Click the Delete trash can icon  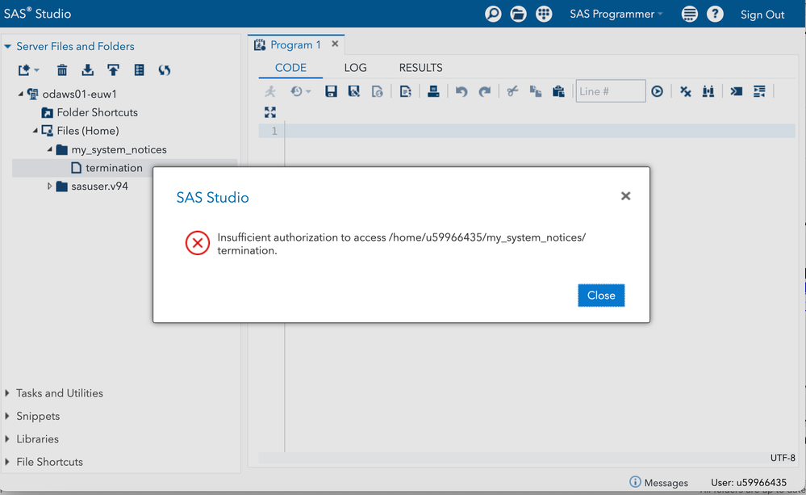pyautogui.click(x=62, y=70)
